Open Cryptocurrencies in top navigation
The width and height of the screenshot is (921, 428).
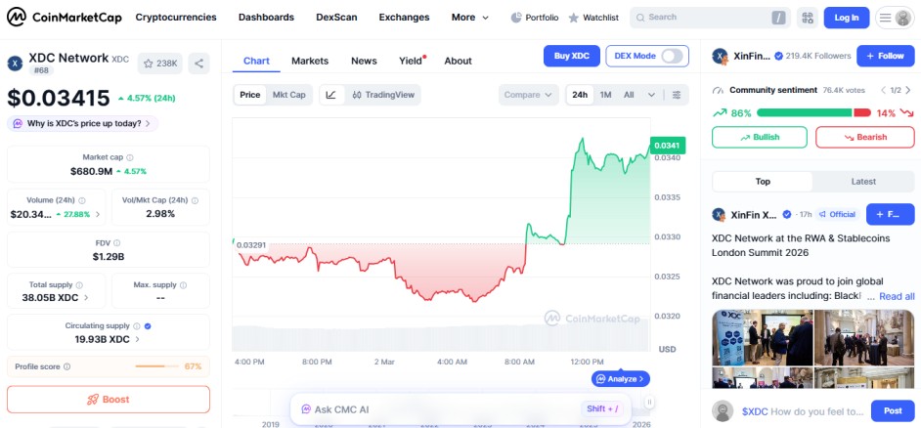click(176, 18)
